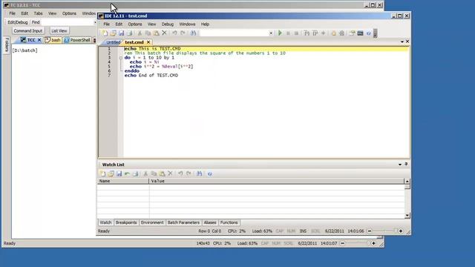Click Toggle Breakpoint hand icon in IDE toolbar
Screen dimensions: 475x267
(333, 33)
